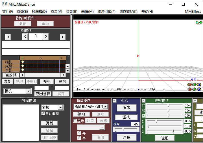Click the 整列 button

47,82
